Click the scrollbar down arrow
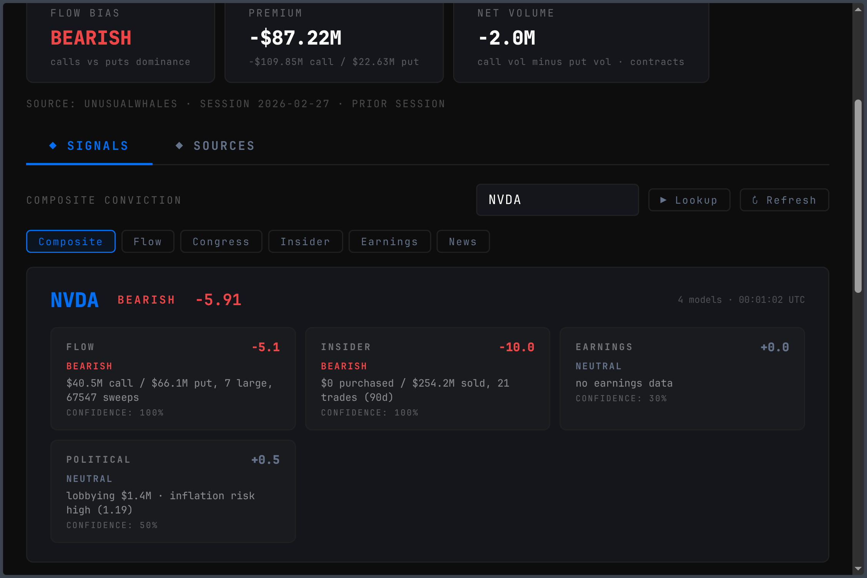Viewport: 867px width, 578px height. (x=858, y=568)
